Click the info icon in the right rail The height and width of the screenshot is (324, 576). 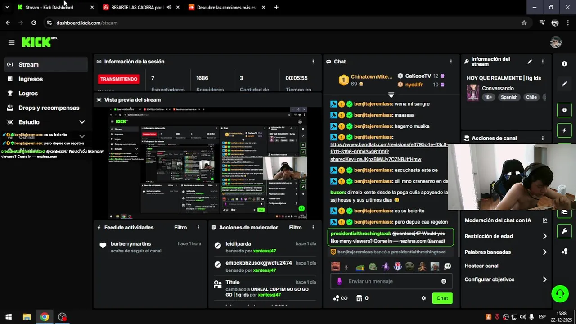tap(564, 64)
